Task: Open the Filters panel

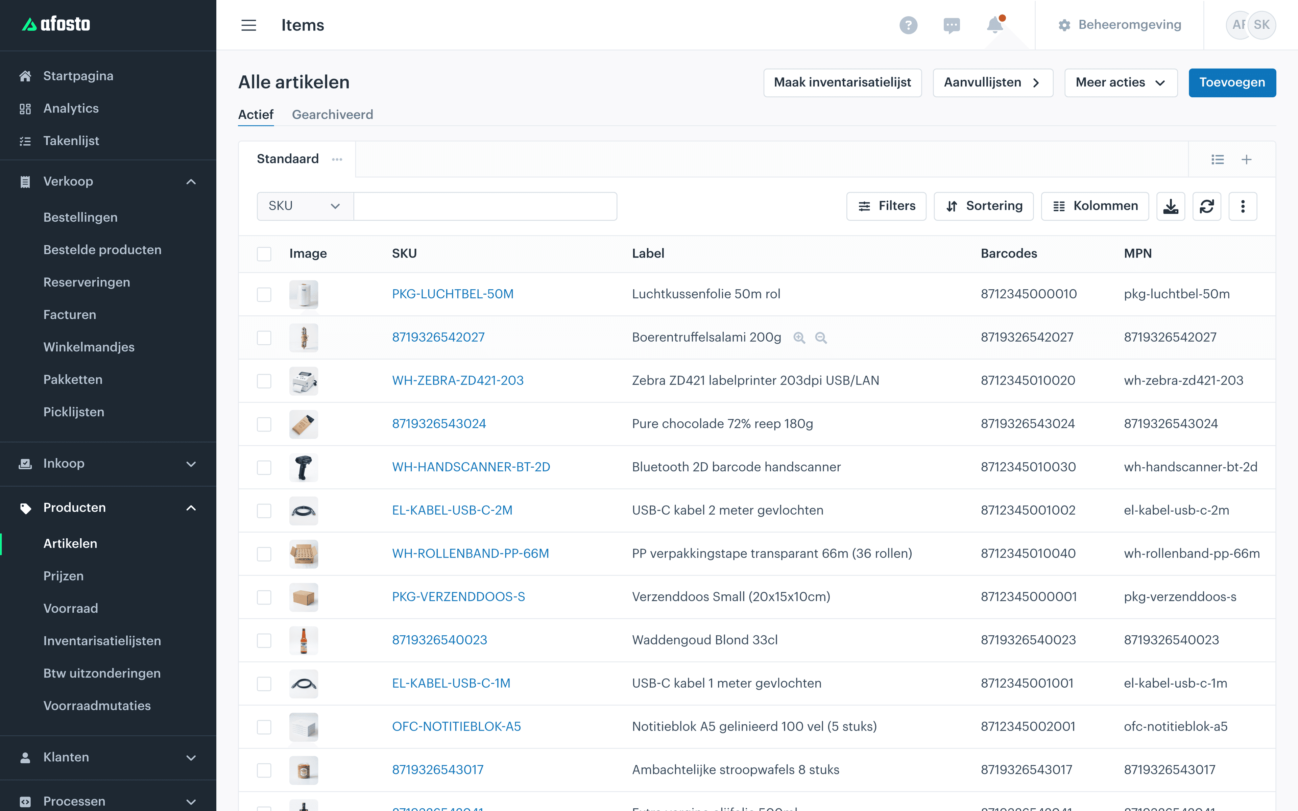Action: click(x=886, y=206)
